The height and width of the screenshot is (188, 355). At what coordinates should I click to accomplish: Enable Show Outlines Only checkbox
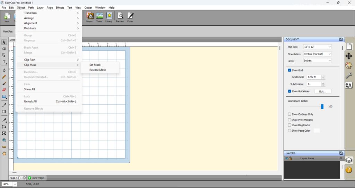click(290, 114)
